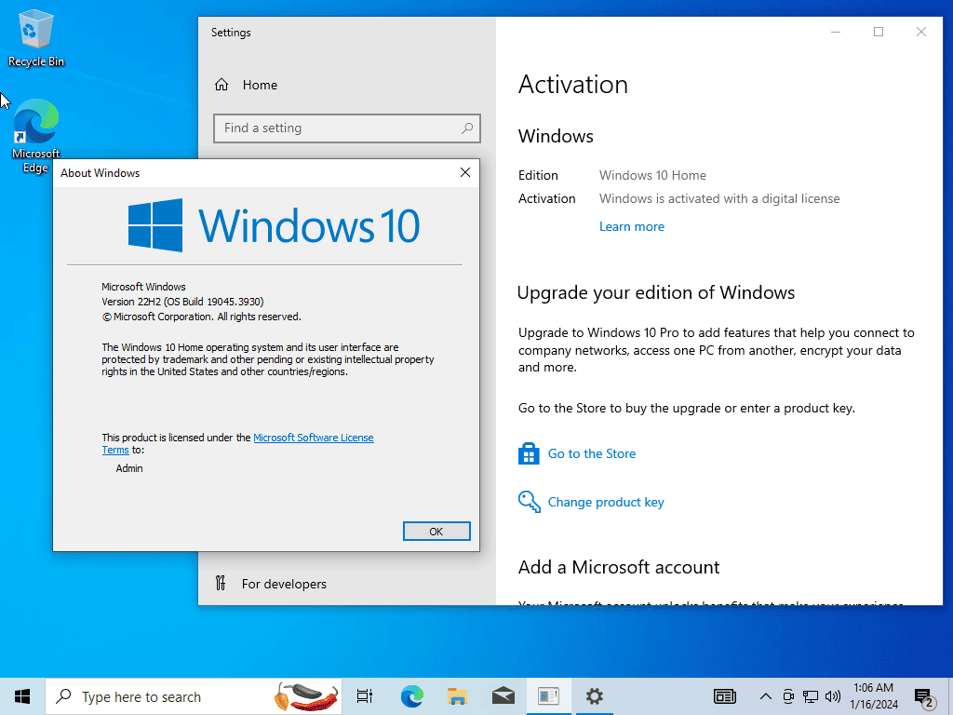
Task: Click the Meet Now tray icon
Action: [788, 696]
